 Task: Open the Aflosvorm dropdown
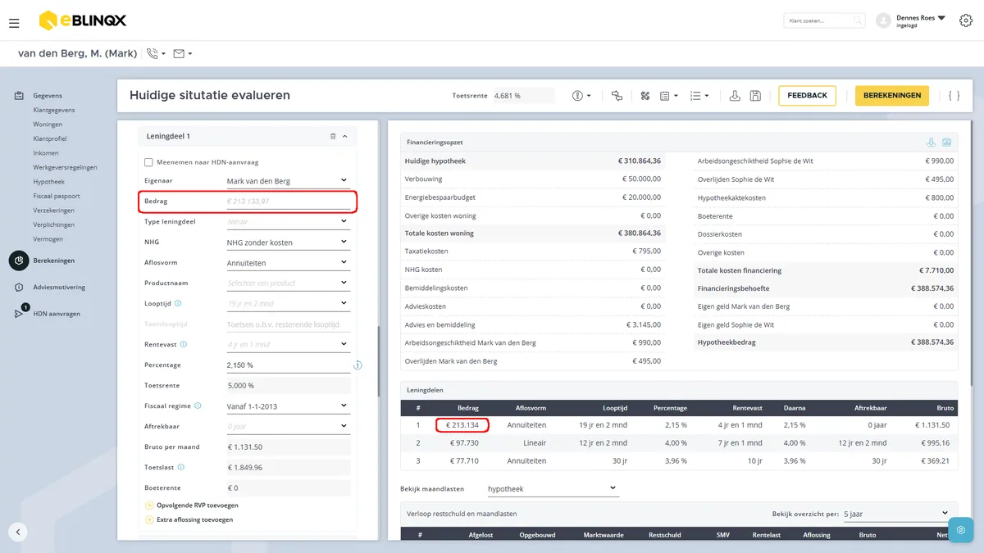click(288, 263)
